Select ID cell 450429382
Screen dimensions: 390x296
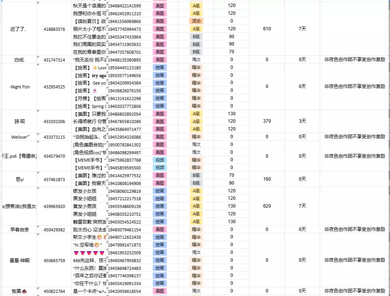(54, 229)
